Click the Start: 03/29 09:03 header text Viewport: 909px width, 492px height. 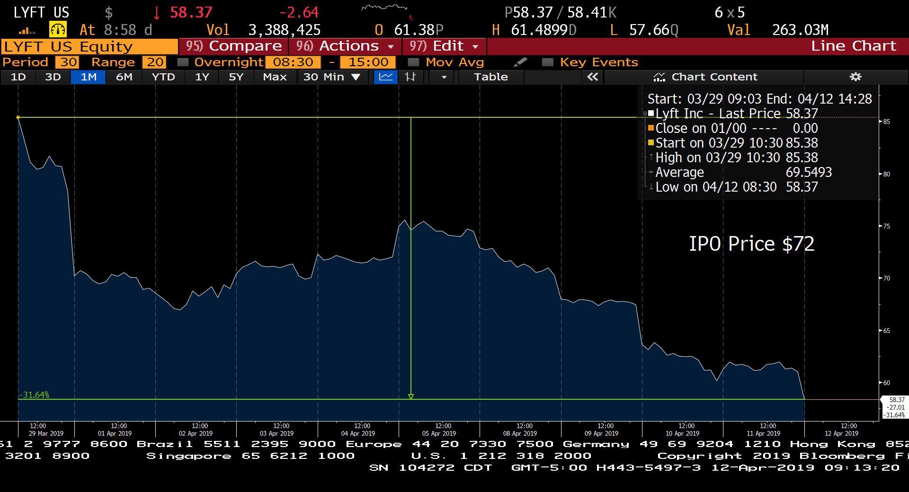(x=759, y=98)
